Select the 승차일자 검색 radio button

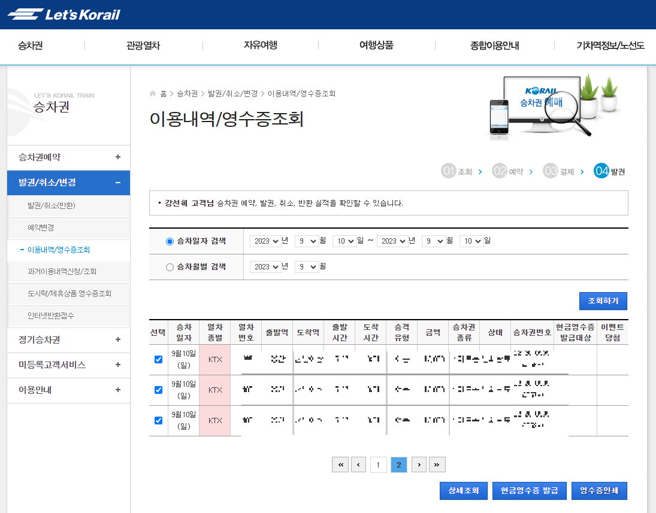click(170, 241)
